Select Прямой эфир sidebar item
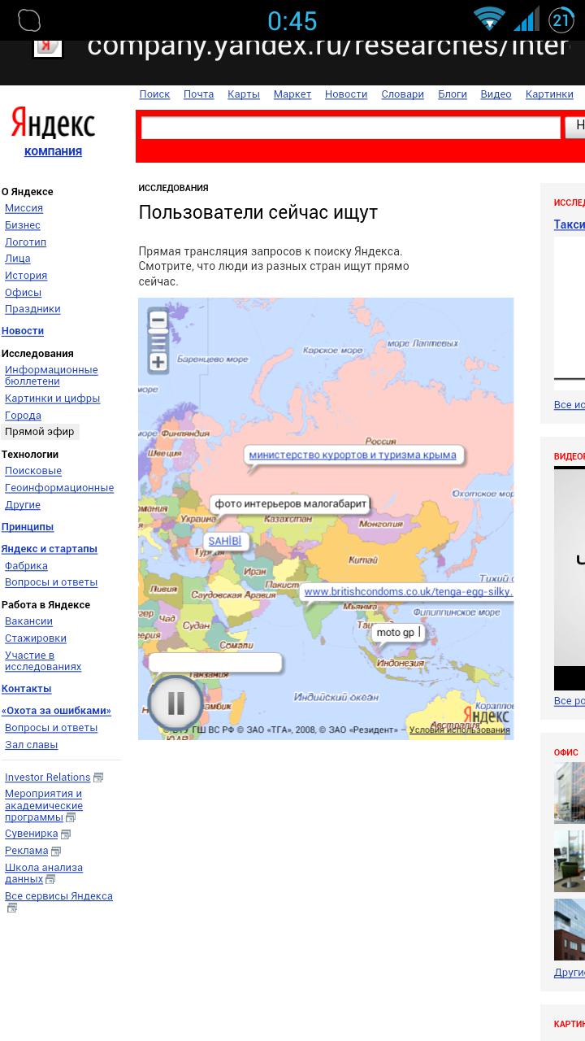 40,432
